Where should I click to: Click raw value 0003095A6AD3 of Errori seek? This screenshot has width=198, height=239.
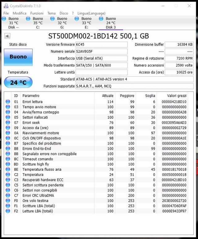pyautogui.click(x=174, y=122)
